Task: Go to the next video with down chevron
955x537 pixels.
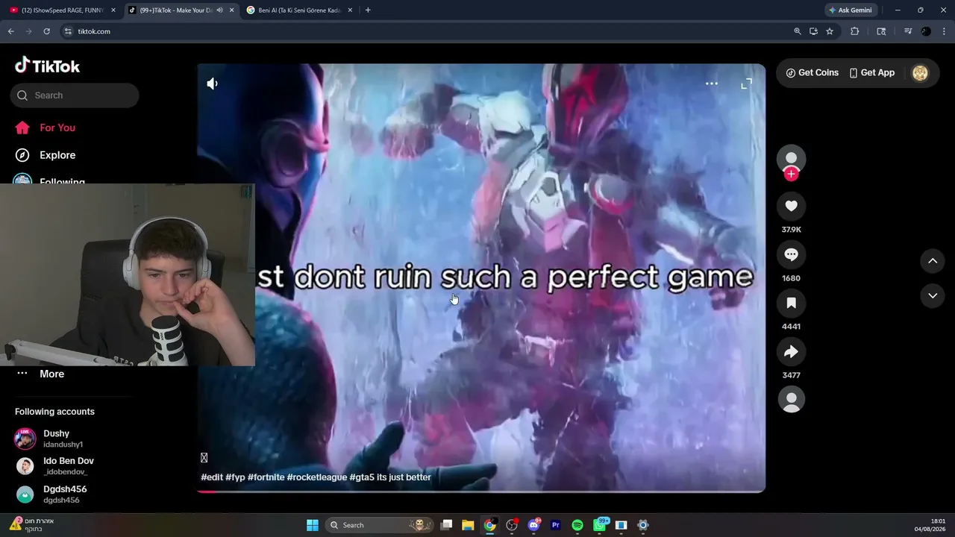Action: click(x=933, y=295)
